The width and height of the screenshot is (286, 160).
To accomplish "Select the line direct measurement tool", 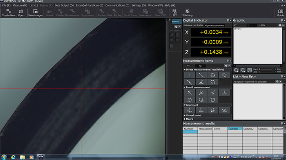I will click(201, 75).
